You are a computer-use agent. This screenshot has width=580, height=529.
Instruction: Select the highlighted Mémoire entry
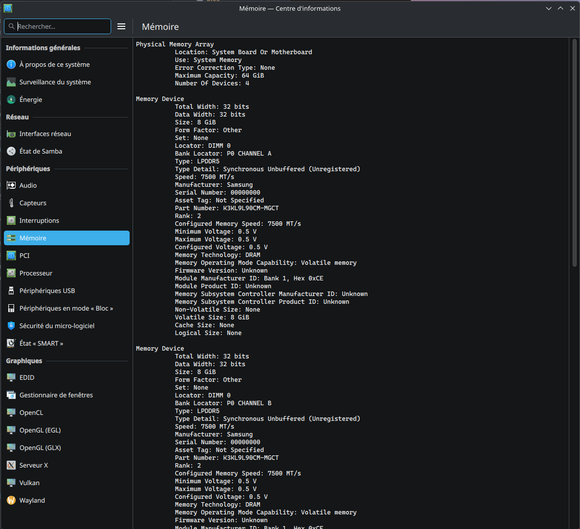tap(67, 238)
